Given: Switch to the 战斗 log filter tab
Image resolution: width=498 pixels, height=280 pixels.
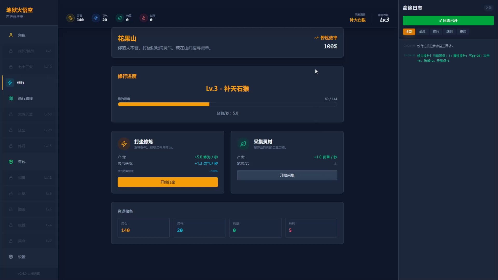Looking at the screenshot, I should click(x=422, y=31).
